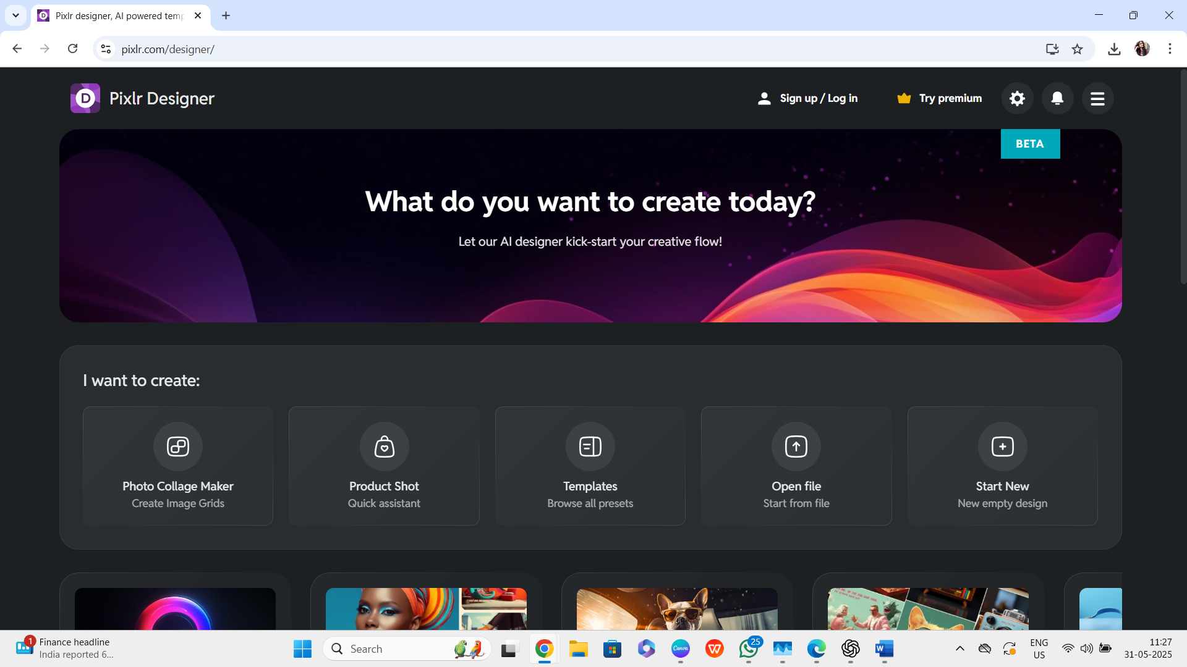Show notifications bell panel
Viewport: 1187px width, 667px height.
coord(1057,98)
